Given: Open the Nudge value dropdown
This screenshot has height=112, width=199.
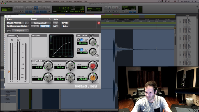Looking at the screenshot, I should click(x=101, y=10).
